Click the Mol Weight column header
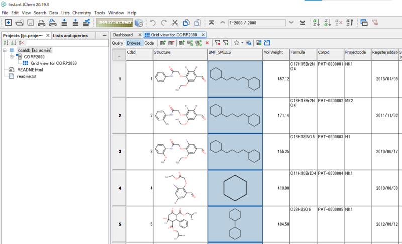Screen dimensions: 402x244 point(276,54)
